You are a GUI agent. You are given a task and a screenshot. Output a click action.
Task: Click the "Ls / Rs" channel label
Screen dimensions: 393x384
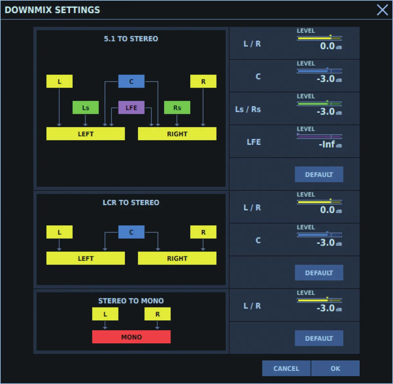[x=248, y=109]
